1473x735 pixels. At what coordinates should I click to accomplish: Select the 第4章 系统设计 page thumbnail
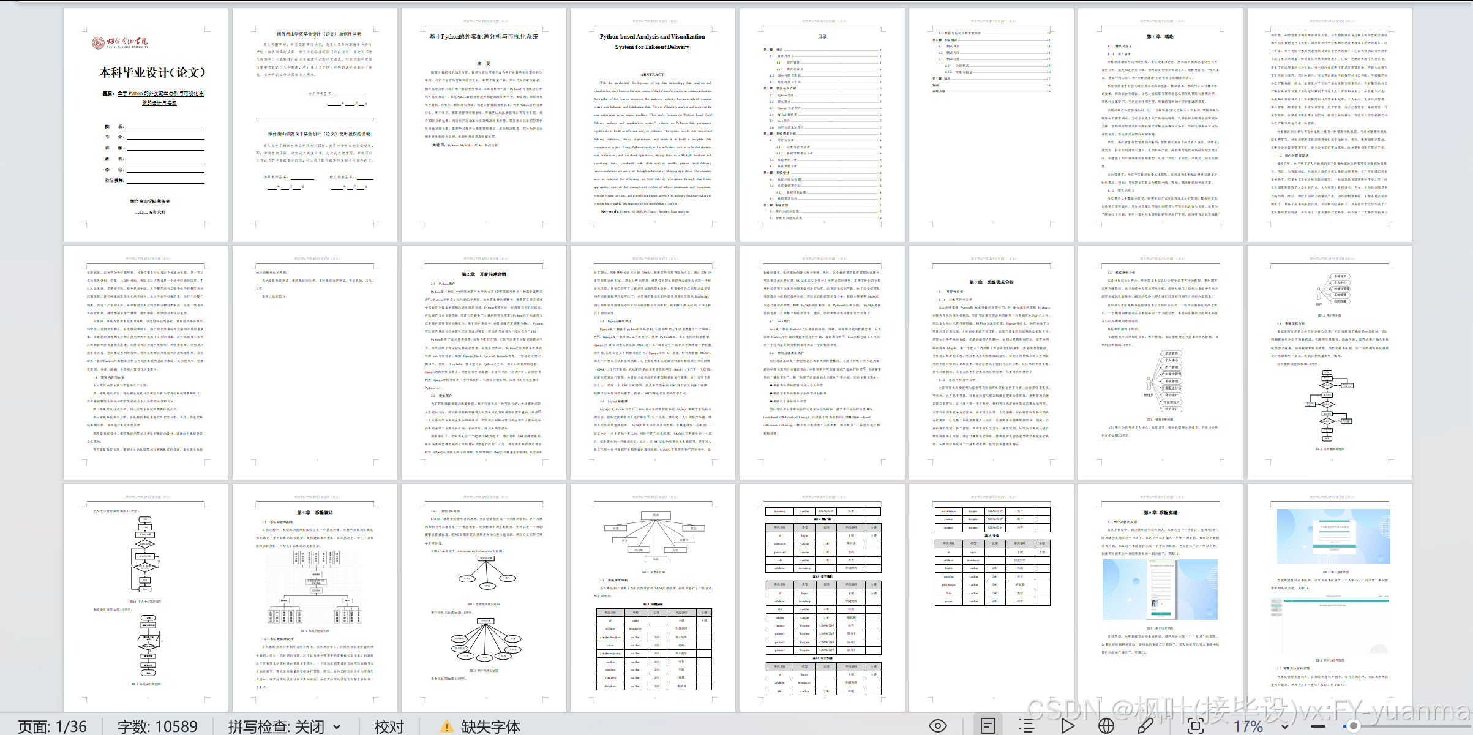(314, 597)
